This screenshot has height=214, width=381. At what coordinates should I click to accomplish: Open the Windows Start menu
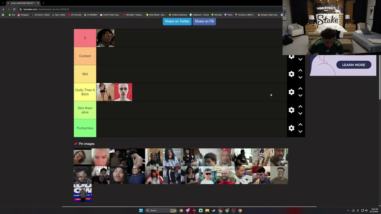[141, 210]
